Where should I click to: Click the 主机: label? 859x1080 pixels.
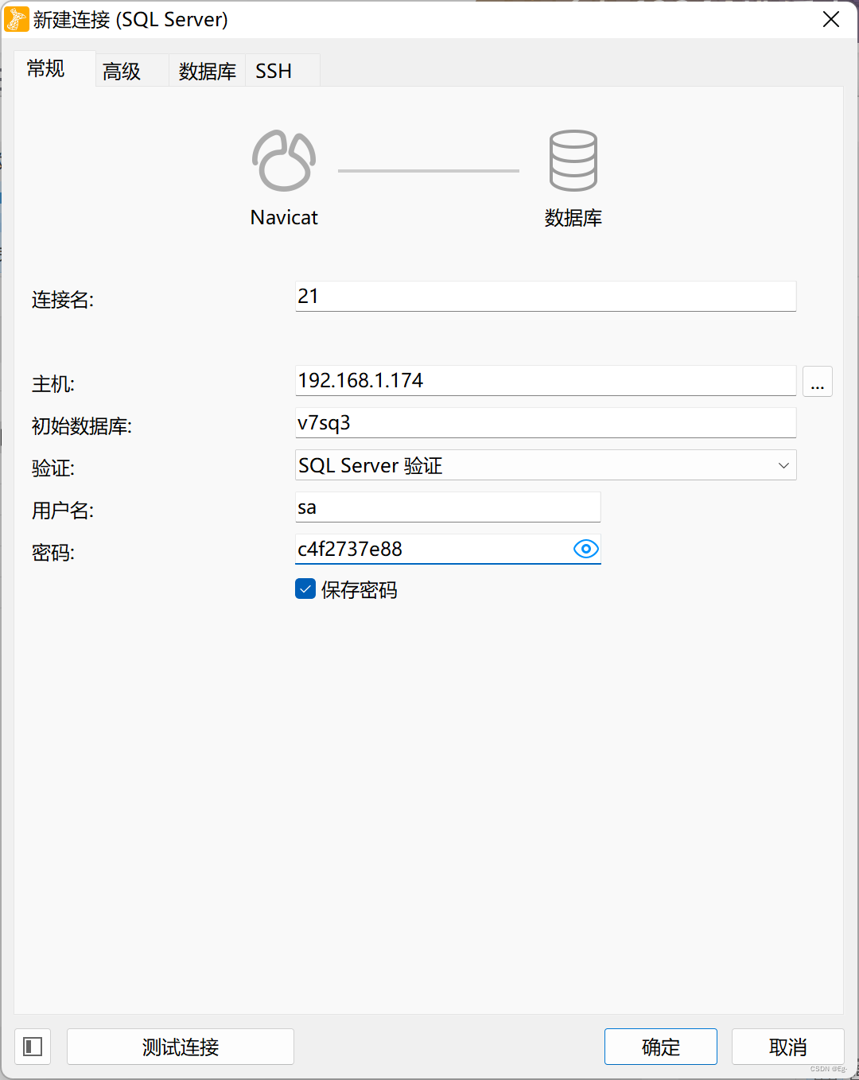pyautogui.click(x=53, y=384)
